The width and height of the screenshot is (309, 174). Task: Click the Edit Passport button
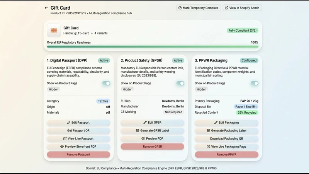[x=78, y=123]
